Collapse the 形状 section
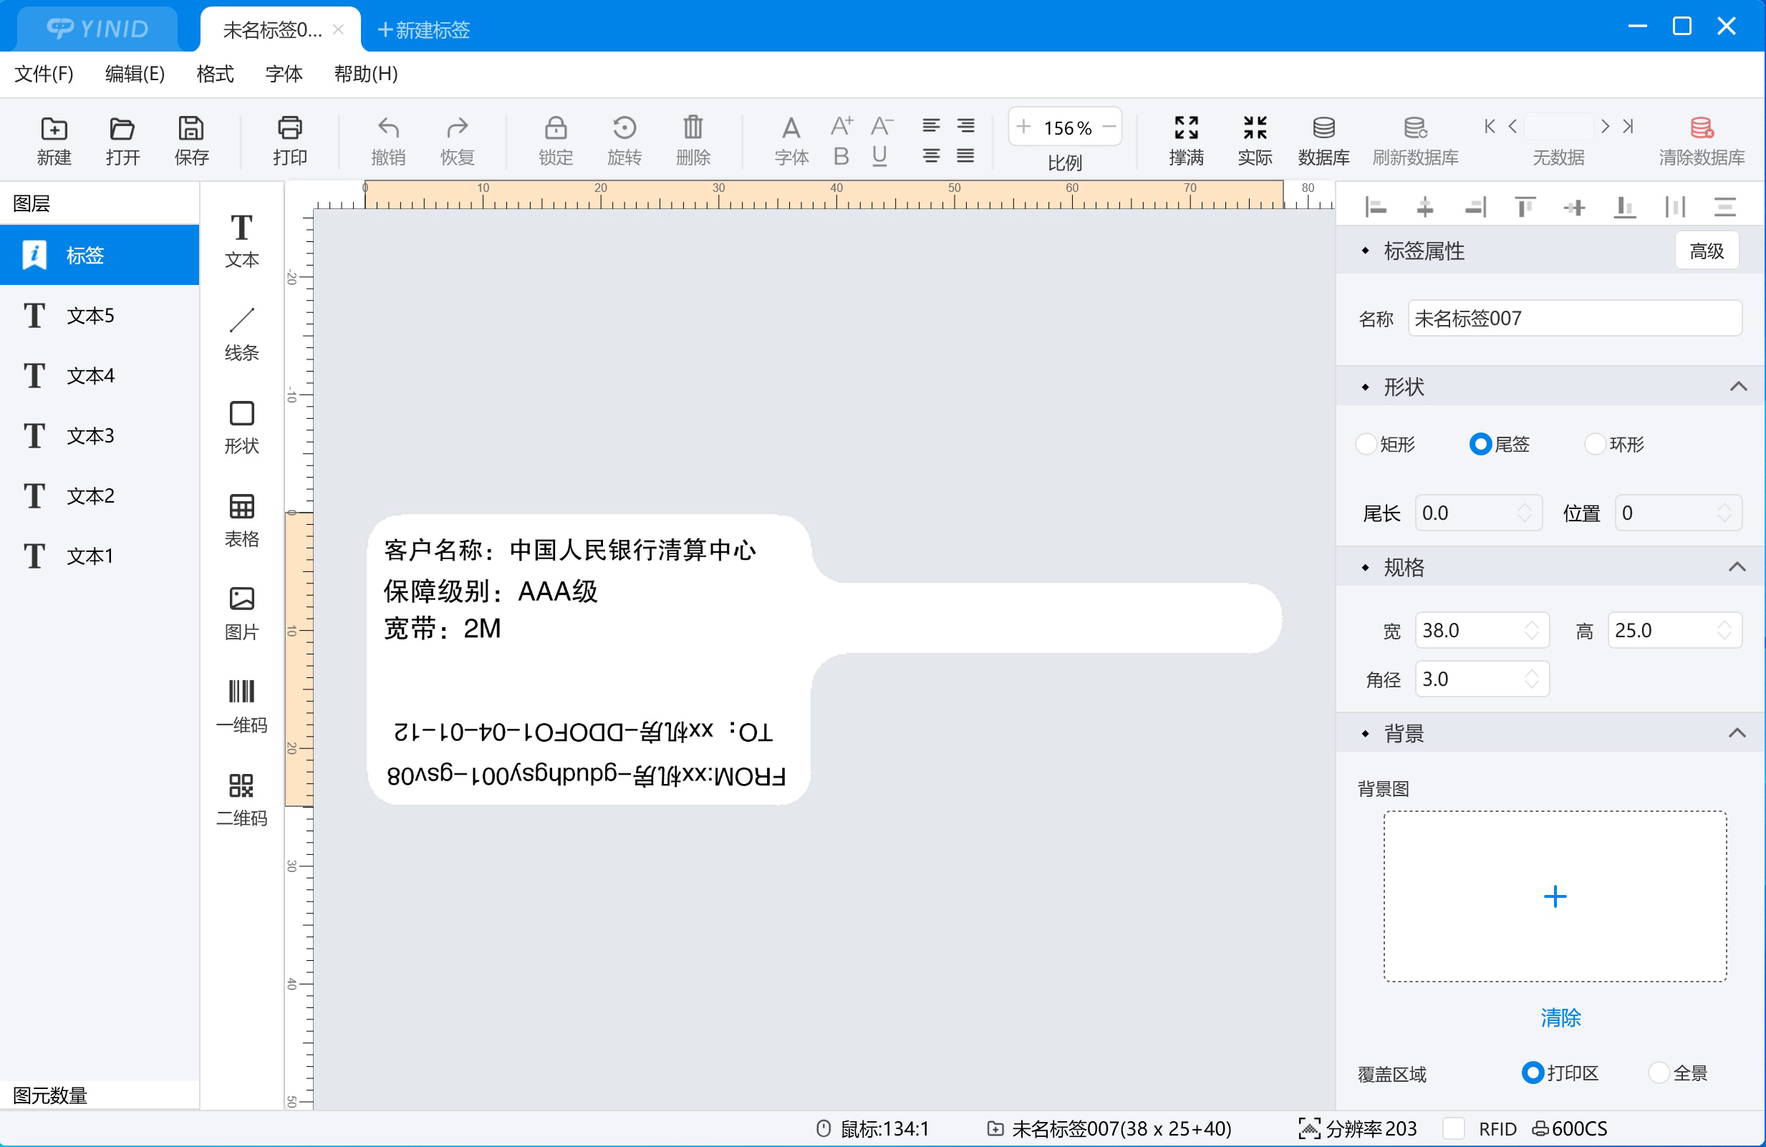1766x1147 pixels. click(1738, 387)
